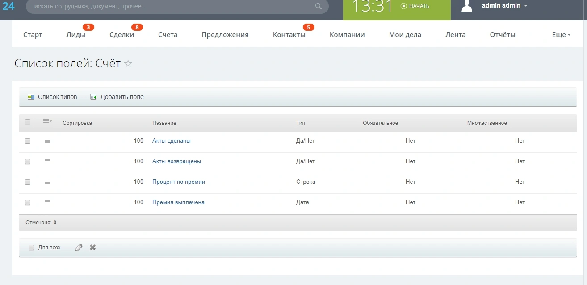Open the grid header settings menu
The image size is (587, 285).
coord(47,121)
